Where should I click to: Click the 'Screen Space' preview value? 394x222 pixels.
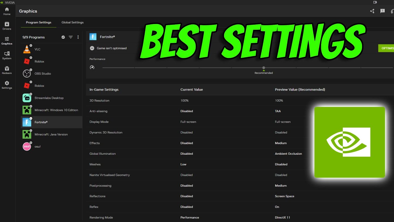point(284,196)
